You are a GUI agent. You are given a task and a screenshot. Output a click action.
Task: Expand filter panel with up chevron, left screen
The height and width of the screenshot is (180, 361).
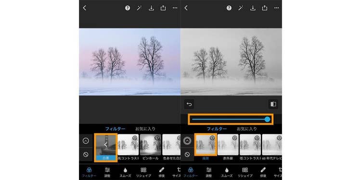(86, 141)
